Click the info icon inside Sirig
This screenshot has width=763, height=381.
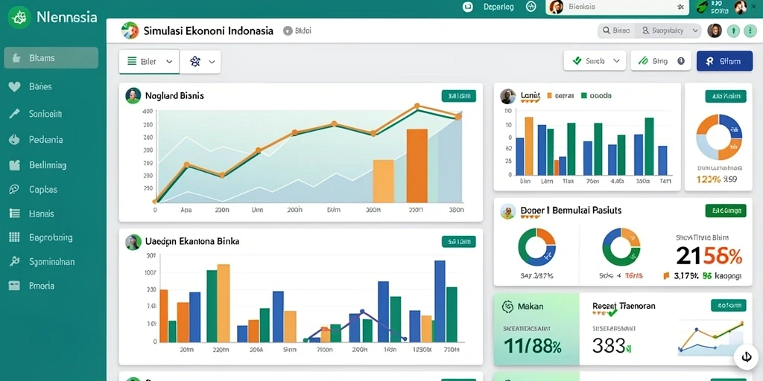(x=681, y=61)
